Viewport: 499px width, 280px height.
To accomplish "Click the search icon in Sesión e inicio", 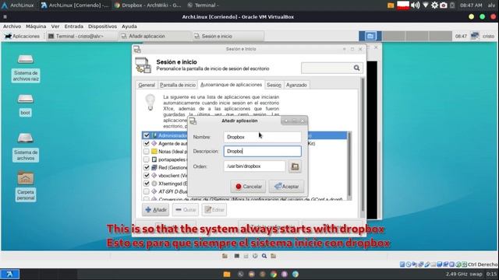I will [356, 68].
